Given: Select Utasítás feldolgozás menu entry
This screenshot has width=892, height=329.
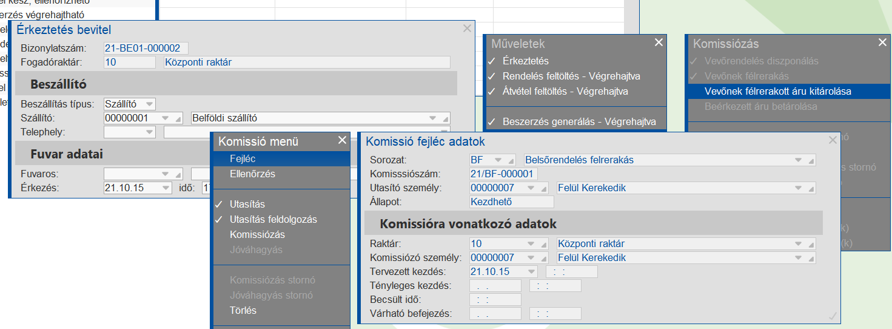Looking at the screenshot, I should pos(282,219).
